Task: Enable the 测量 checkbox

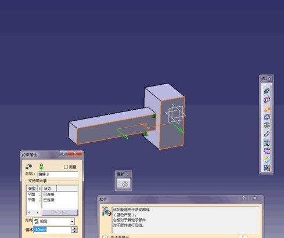Action: pyautogui.click(x=66, y=167)
